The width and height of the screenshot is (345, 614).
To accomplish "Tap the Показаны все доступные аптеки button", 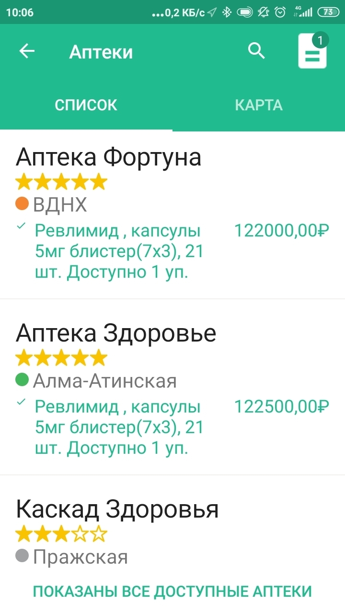I will [172, 591].
